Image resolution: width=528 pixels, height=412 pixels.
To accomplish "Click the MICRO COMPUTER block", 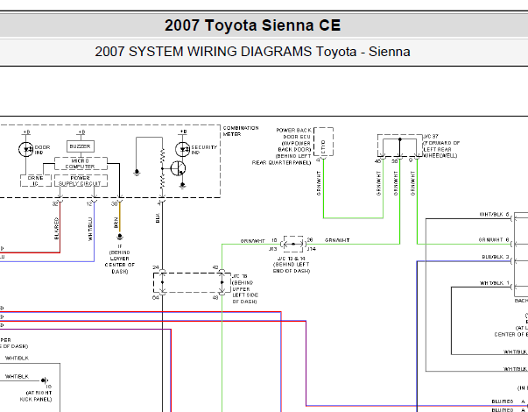I will pyautogui.click(x=81, y=164).
